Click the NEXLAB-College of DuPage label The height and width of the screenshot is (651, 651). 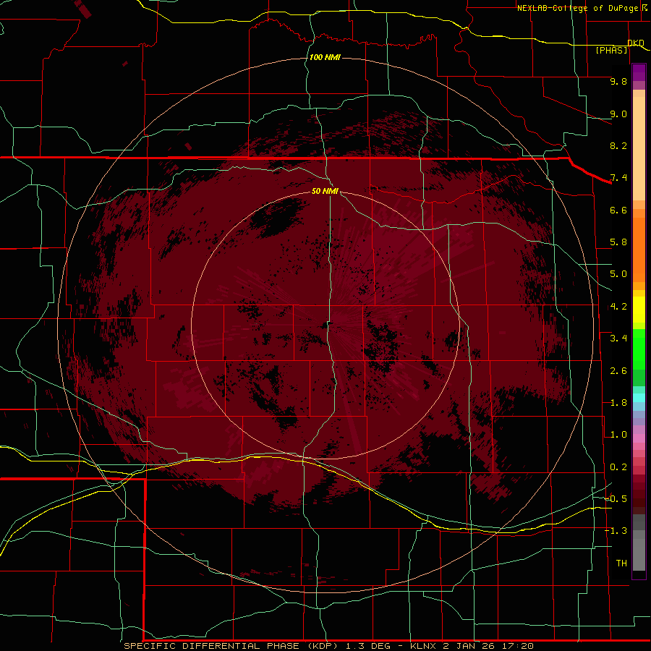coord(577,8)
